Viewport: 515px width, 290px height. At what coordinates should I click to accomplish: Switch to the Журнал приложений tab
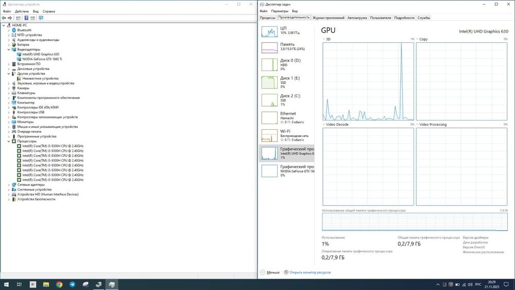[329, 18]
